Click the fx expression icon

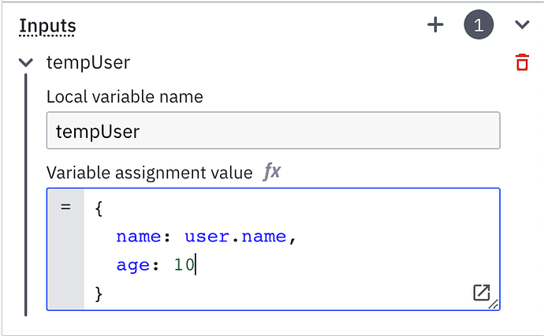pos(271,172)
